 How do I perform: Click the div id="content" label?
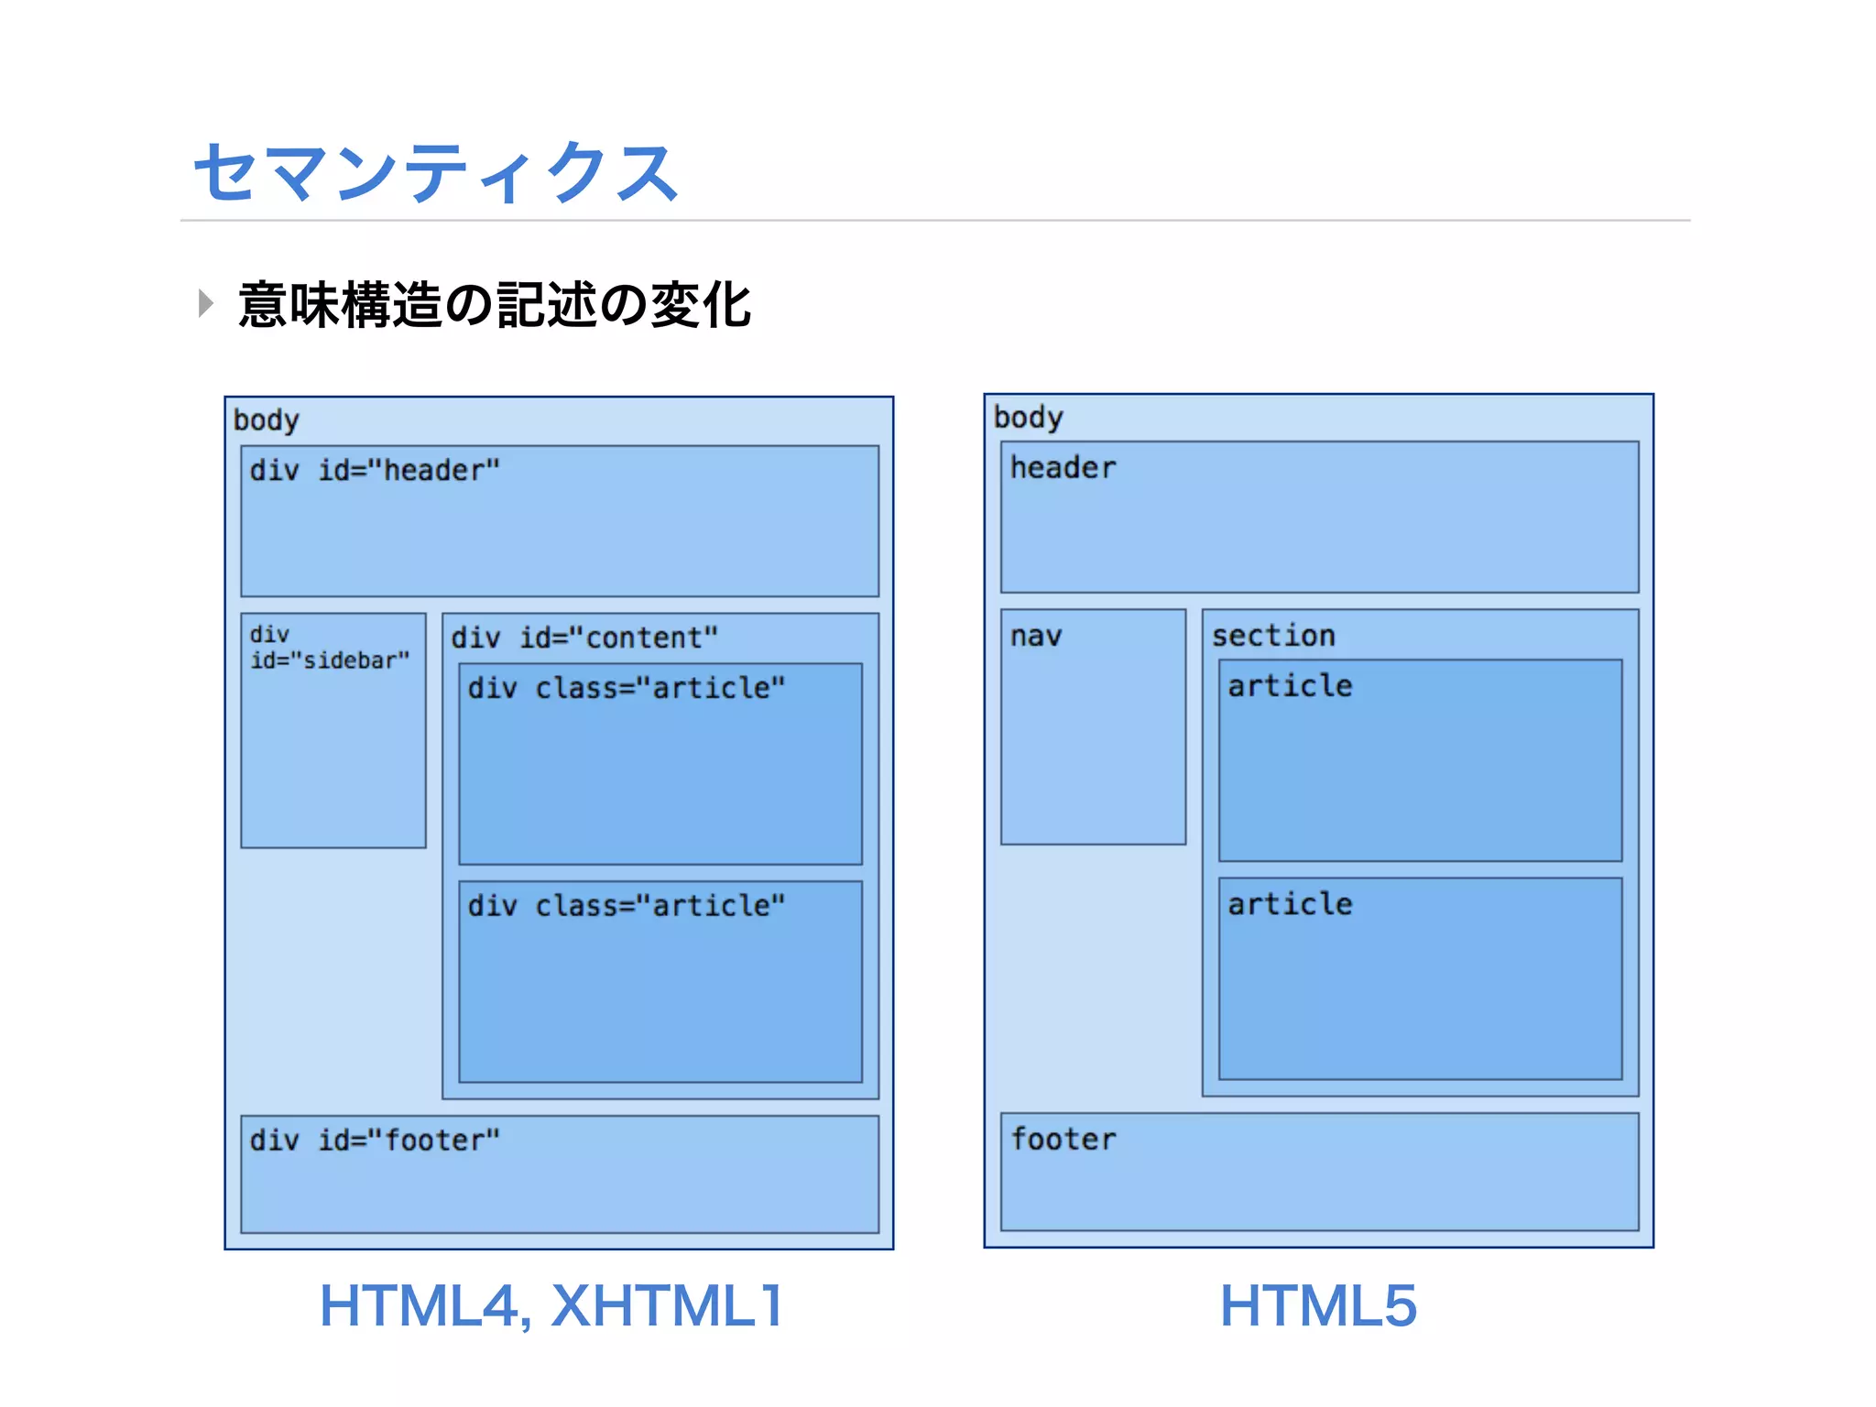(584, 638)
